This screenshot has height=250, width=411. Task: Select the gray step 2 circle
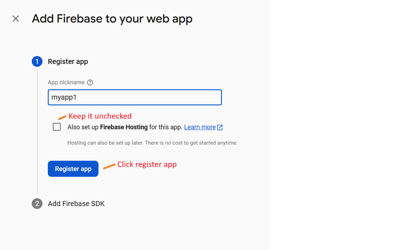(x=37, y=204)
